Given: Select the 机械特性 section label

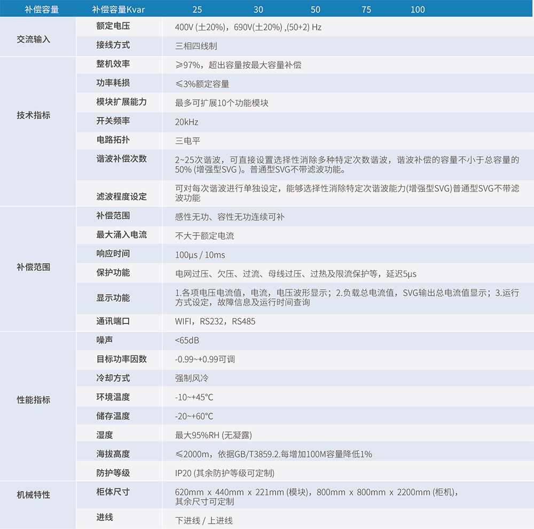Looking at the screenshot, I should click(33, 495).
